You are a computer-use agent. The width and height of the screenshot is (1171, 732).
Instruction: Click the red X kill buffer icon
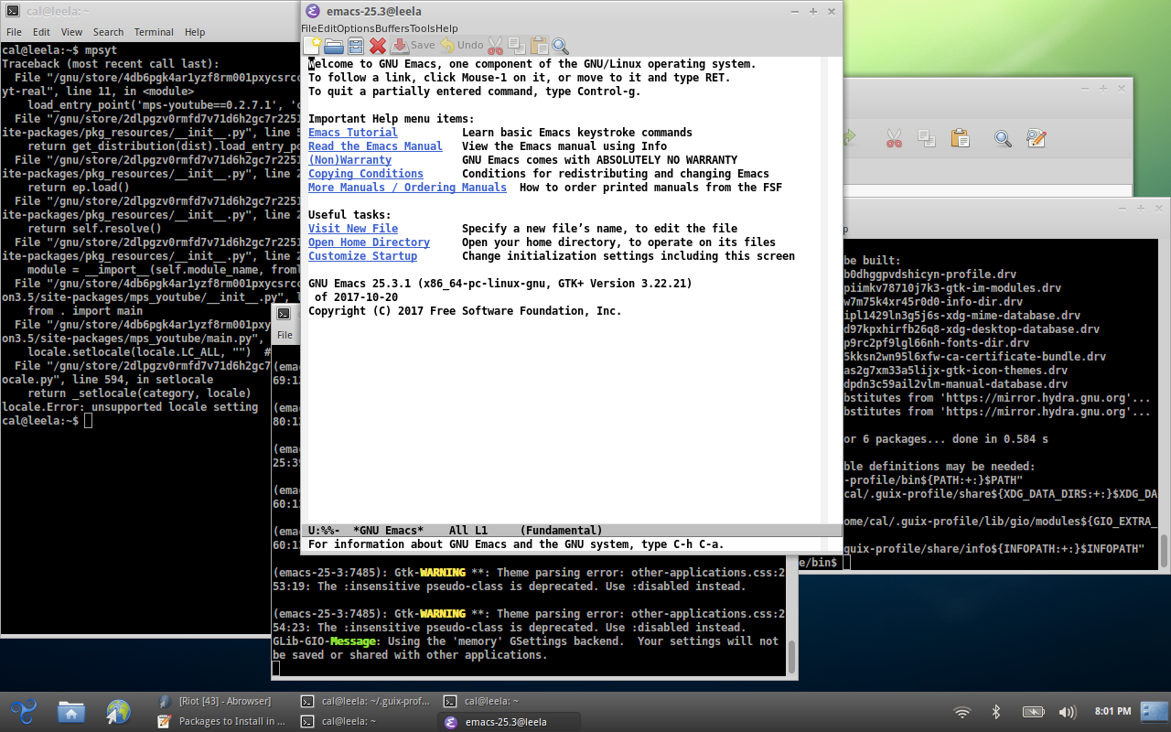(x=378, y=45)
